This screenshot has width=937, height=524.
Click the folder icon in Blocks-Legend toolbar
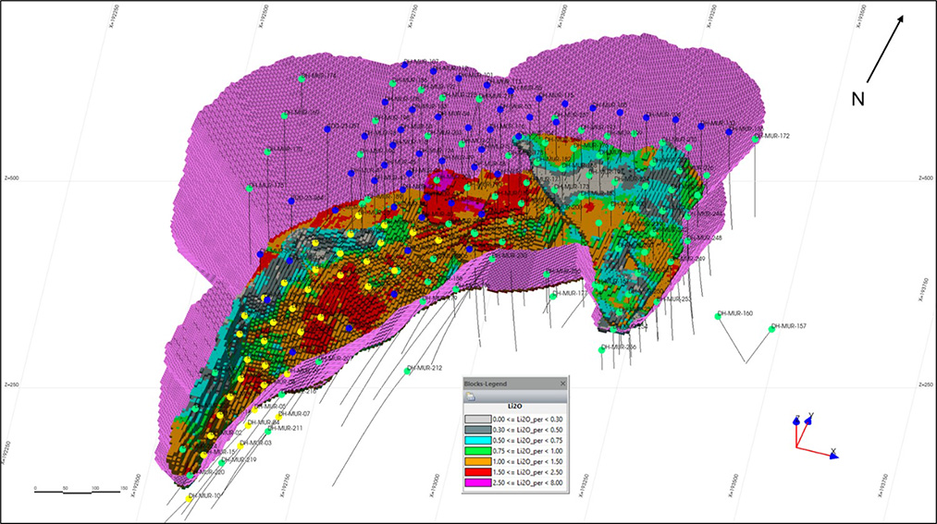point(471,396)
